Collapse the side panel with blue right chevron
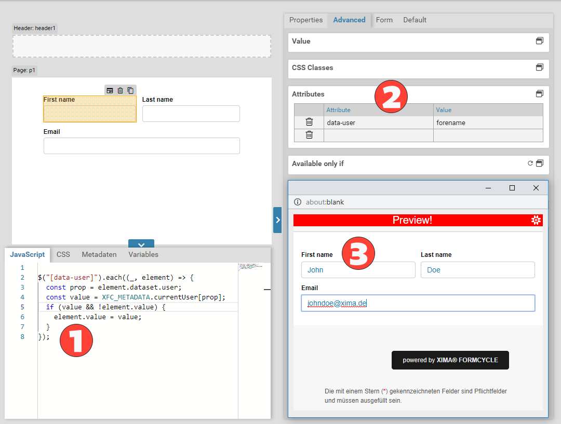Viewport: 561px width, 424px height. [277, 220]
